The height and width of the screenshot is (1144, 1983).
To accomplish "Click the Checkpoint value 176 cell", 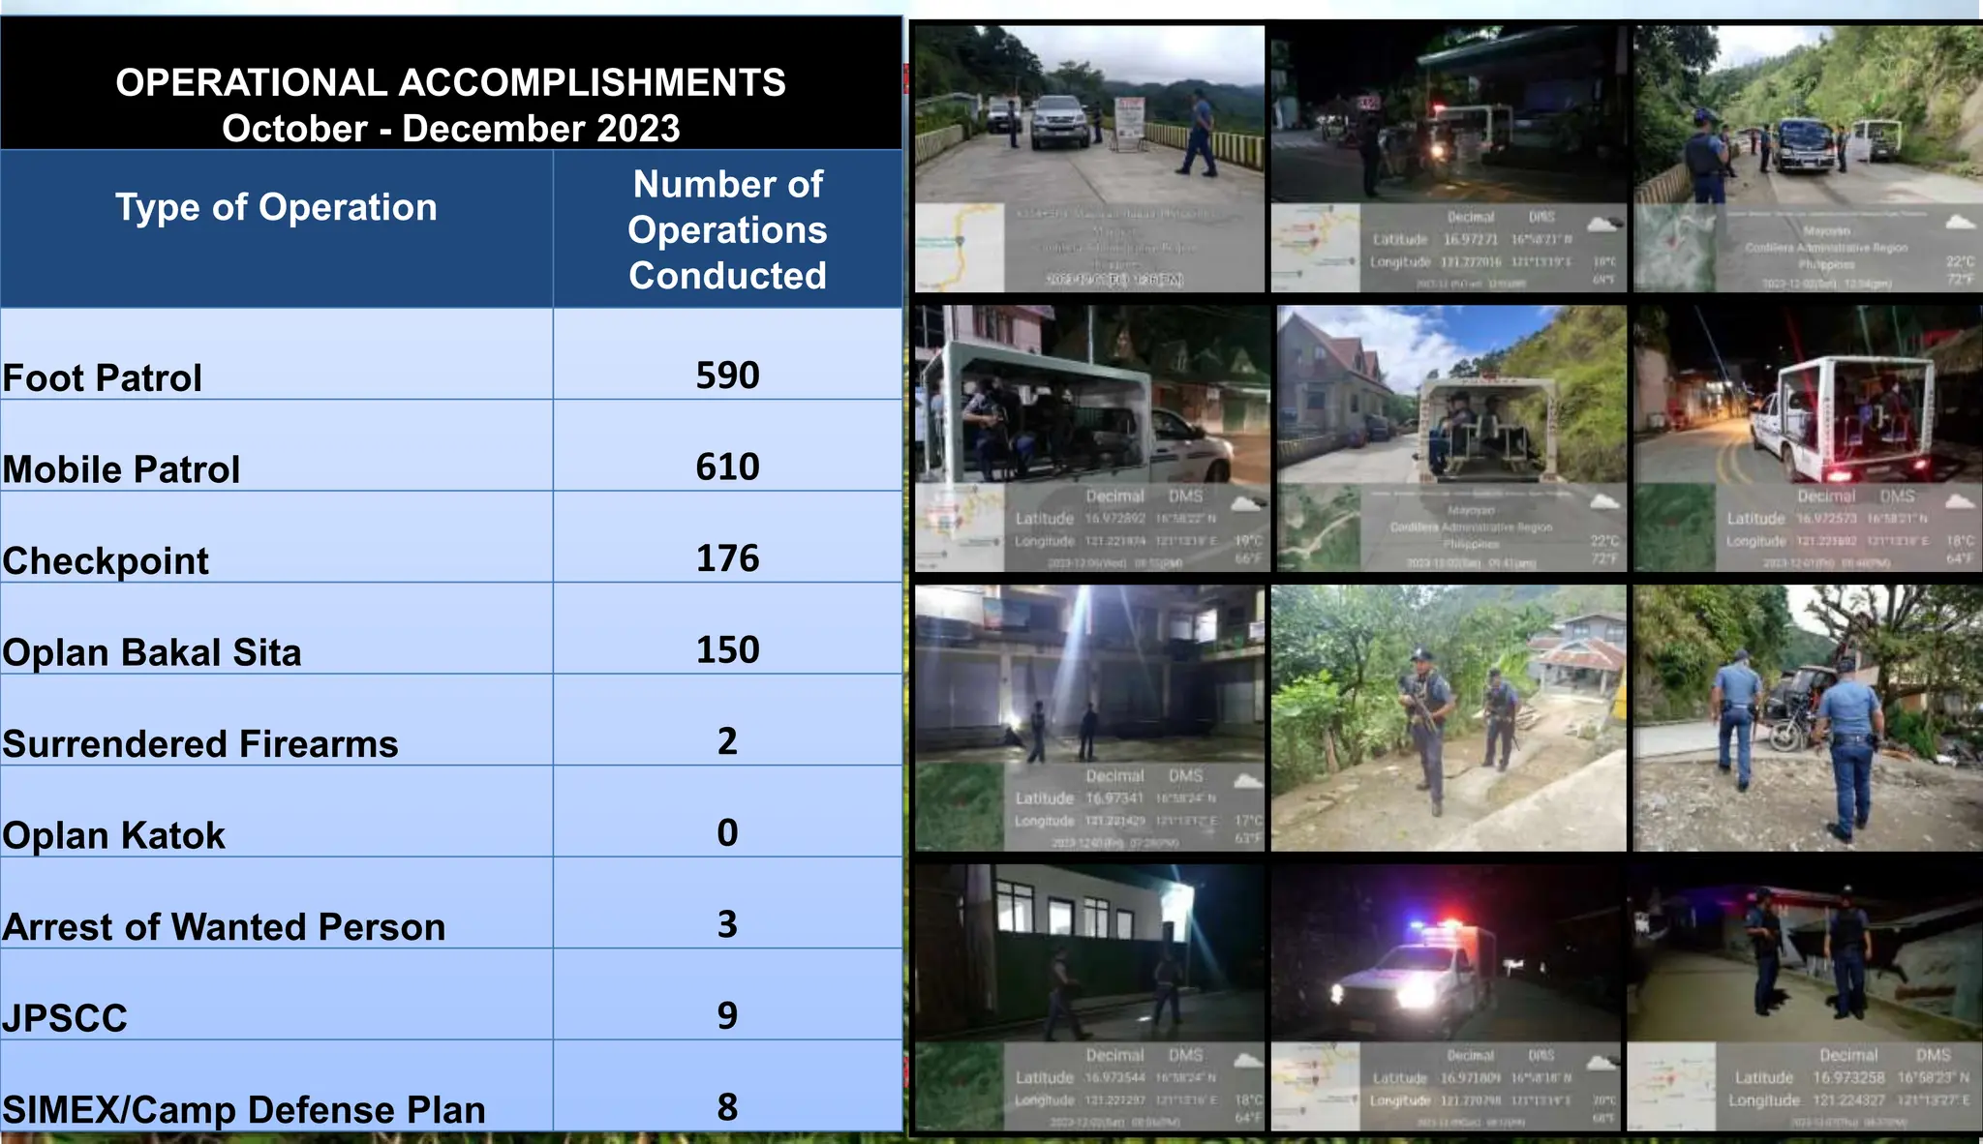I will pos(727,558).
